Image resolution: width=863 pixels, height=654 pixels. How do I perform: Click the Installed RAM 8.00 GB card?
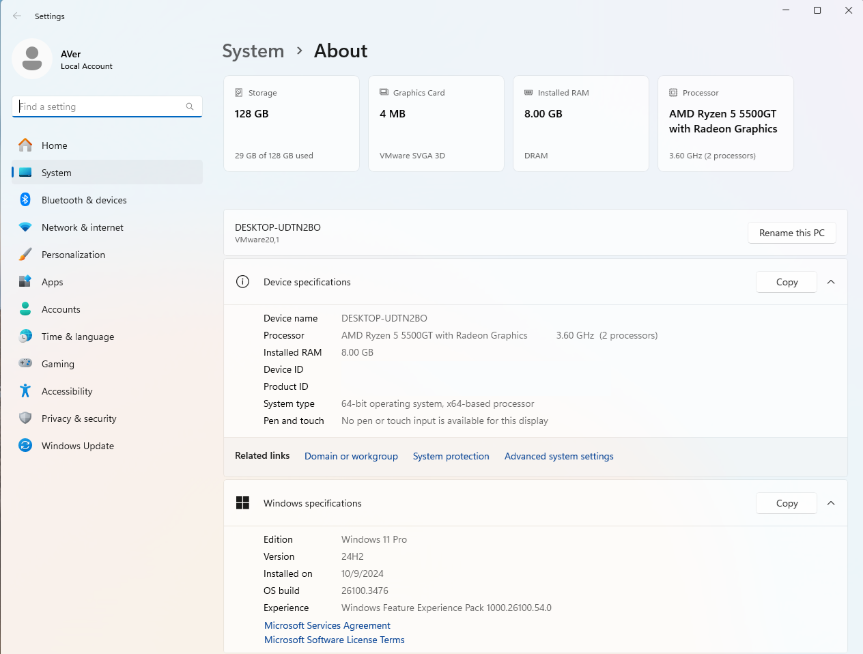click(x=581, y=124)
